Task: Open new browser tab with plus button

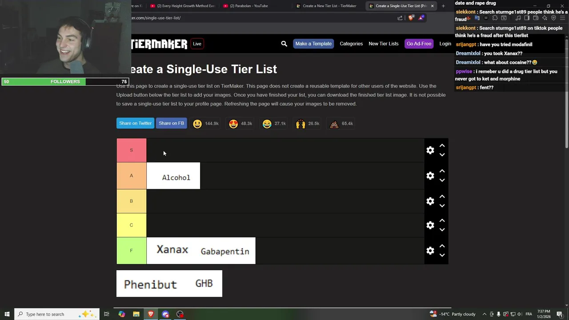Action: pyautogui.click(x=443, y=6)
